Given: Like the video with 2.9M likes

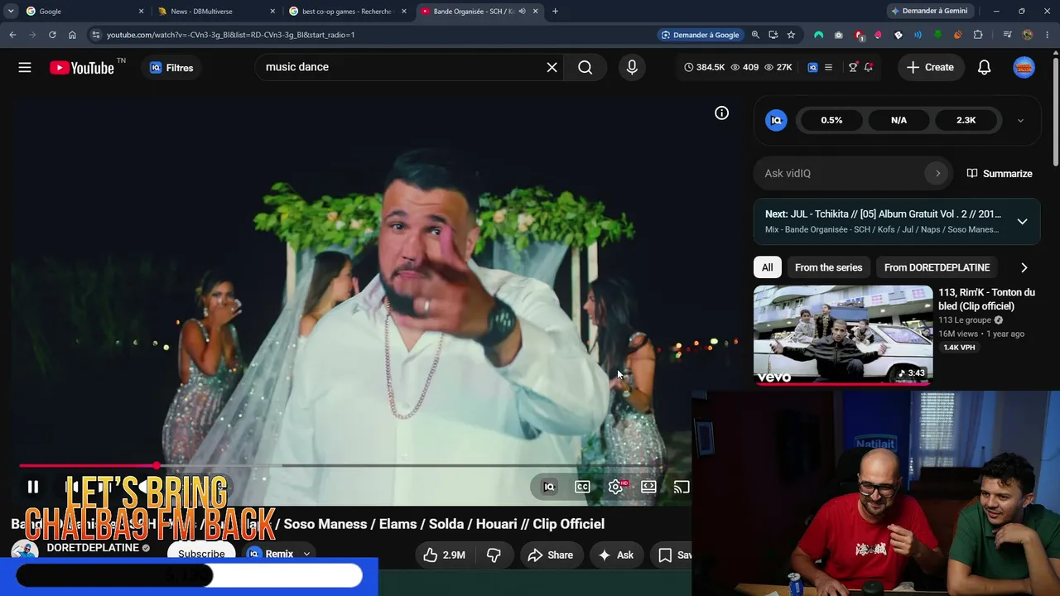Looking at the screenshot, I should [x=444, y=555].
